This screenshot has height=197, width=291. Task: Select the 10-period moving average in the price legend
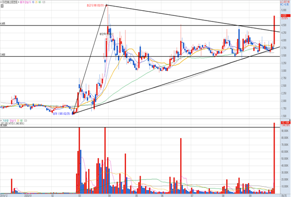pyautogui.click(x=33, y=2)
